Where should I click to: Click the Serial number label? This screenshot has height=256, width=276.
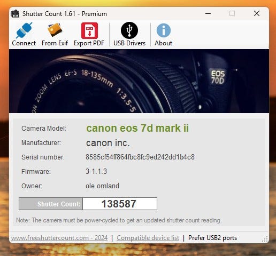pos(43,157)
